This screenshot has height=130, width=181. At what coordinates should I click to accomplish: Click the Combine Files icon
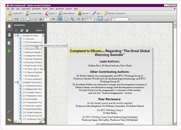[27, 13]
